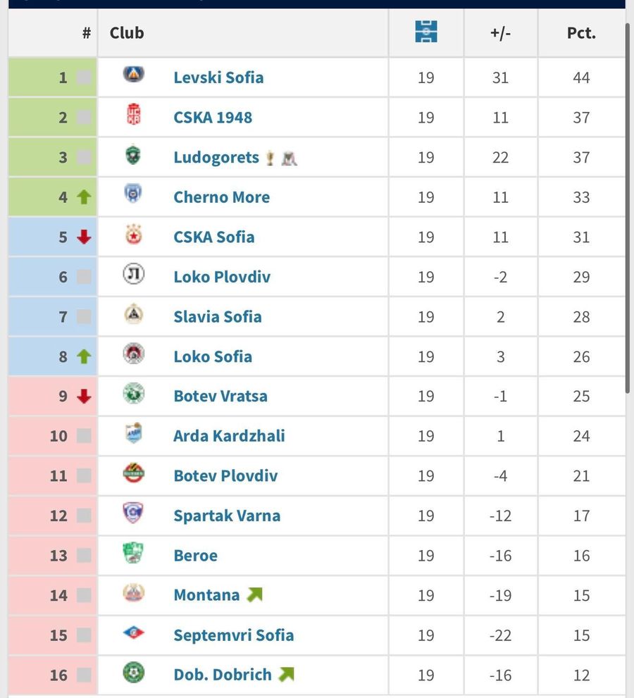Open the Septemvri Sofia club link
634x698 pixels.
pyautogui.click(x=233, y=635)
